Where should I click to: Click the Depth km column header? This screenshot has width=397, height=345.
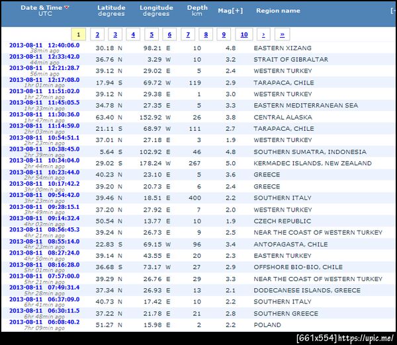(197, 11)
